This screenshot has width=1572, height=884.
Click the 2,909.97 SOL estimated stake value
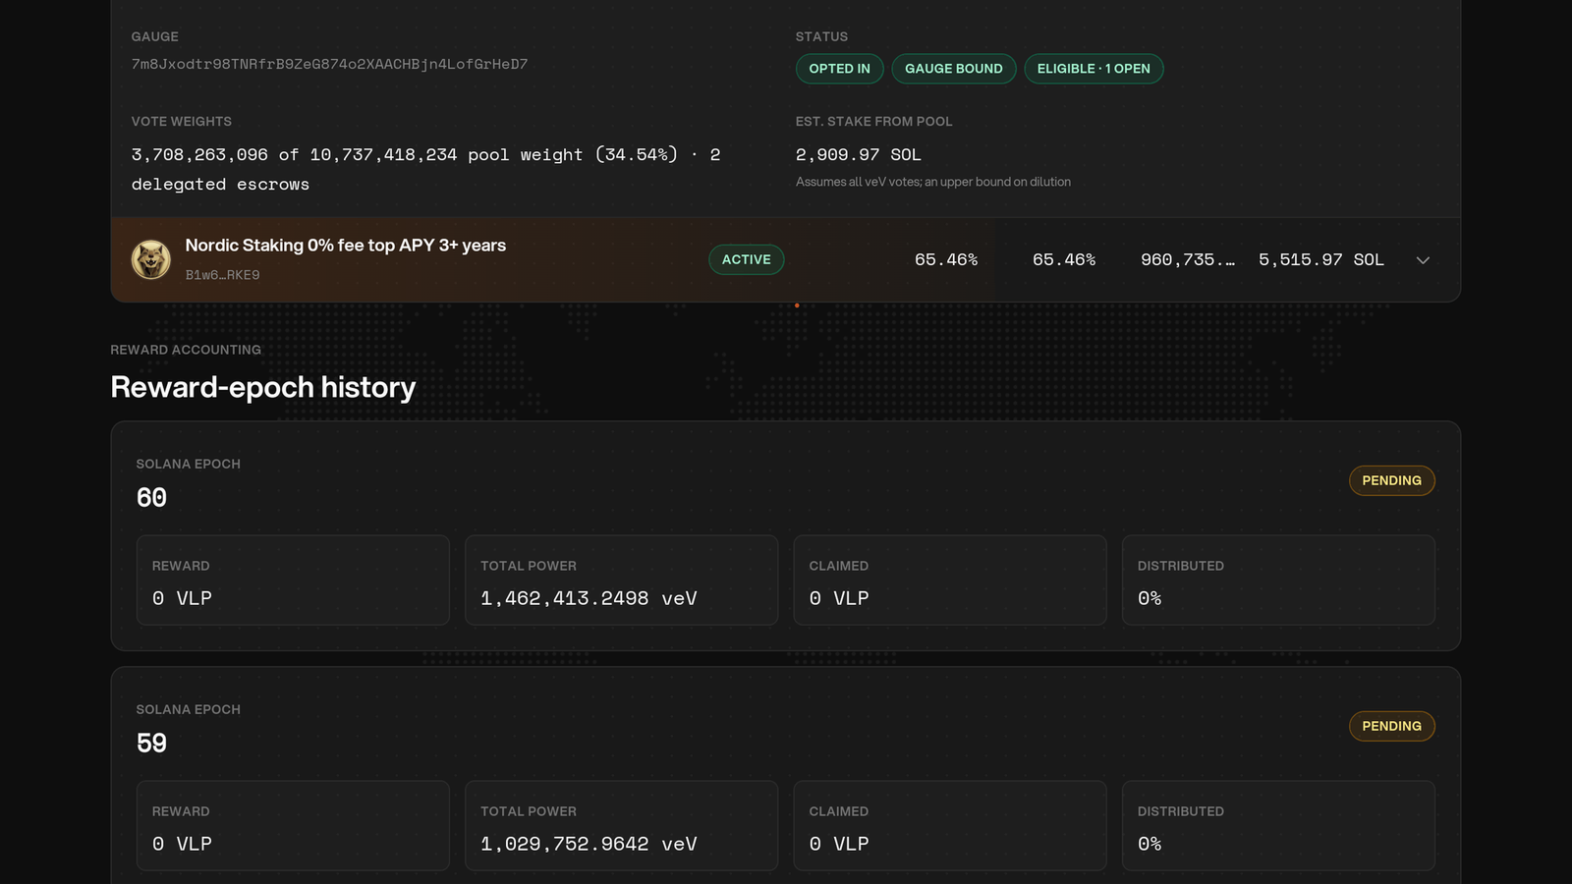[x=859, y=154]
